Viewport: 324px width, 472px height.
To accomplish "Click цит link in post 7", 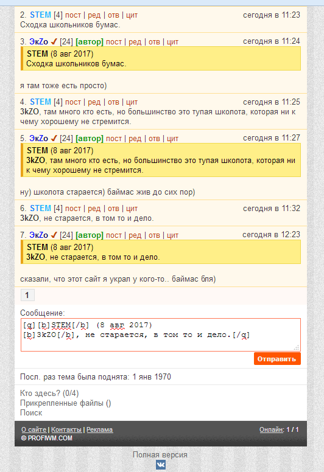I will pyautogui.click(x=173, y=235).
